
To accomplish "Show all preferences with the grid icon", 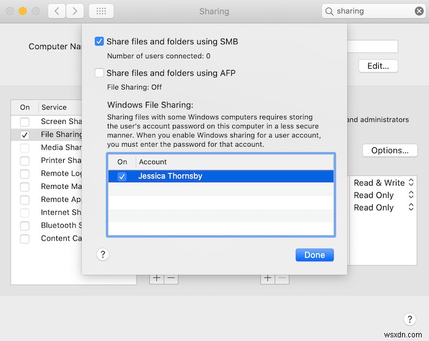I will pos(101,11).
